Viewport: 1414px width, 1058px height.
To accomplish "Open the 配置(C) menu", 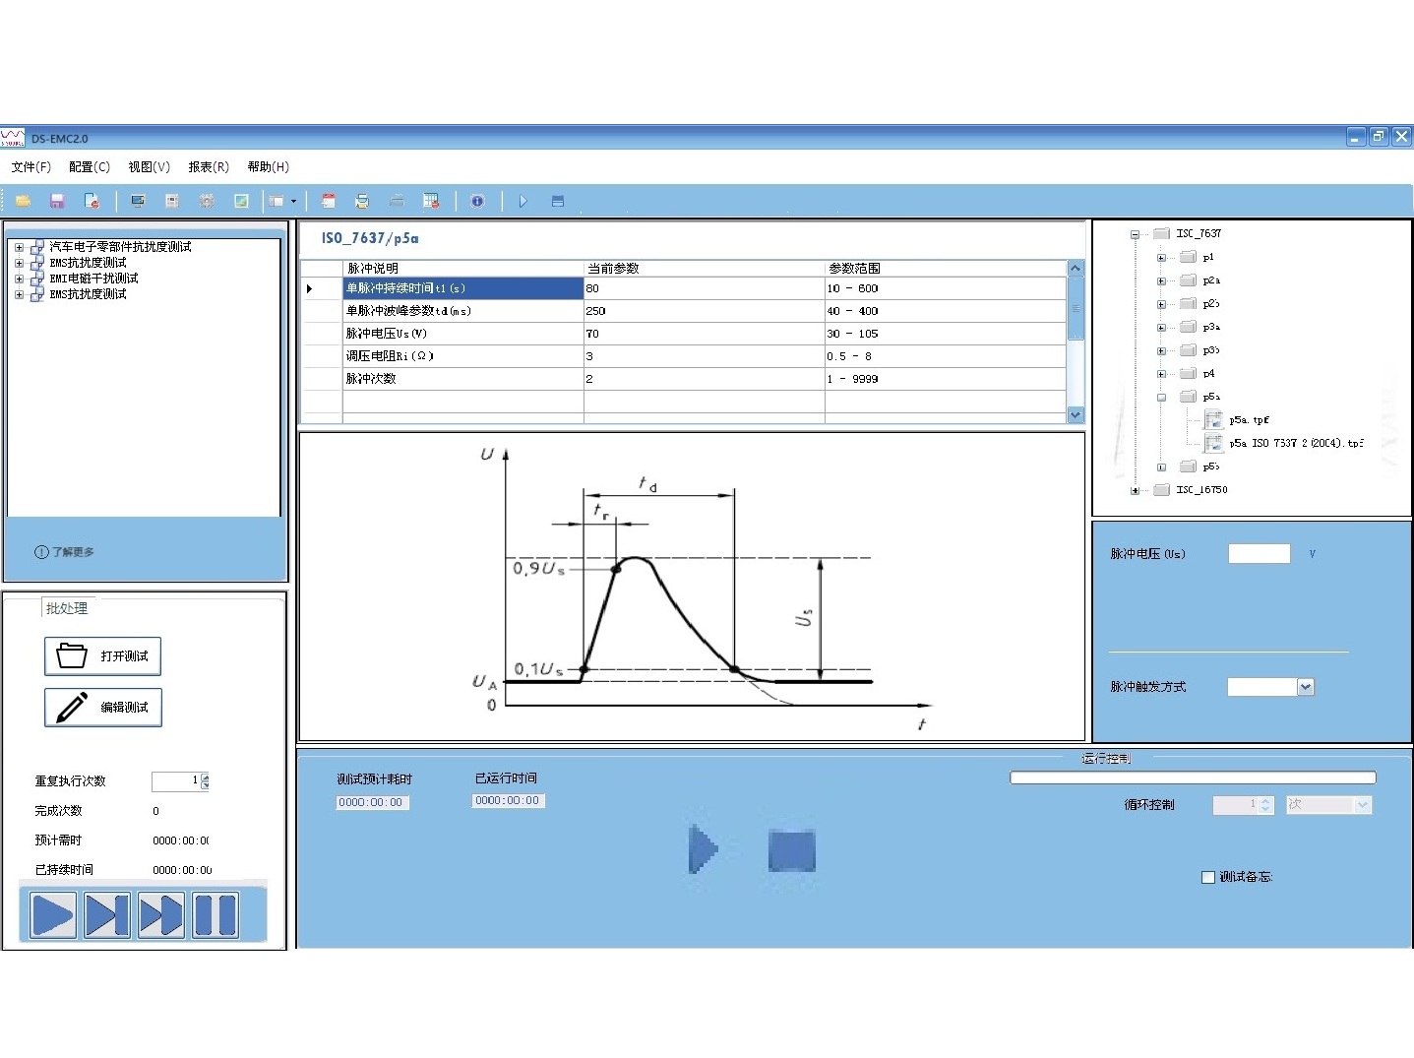I will 89,167.
